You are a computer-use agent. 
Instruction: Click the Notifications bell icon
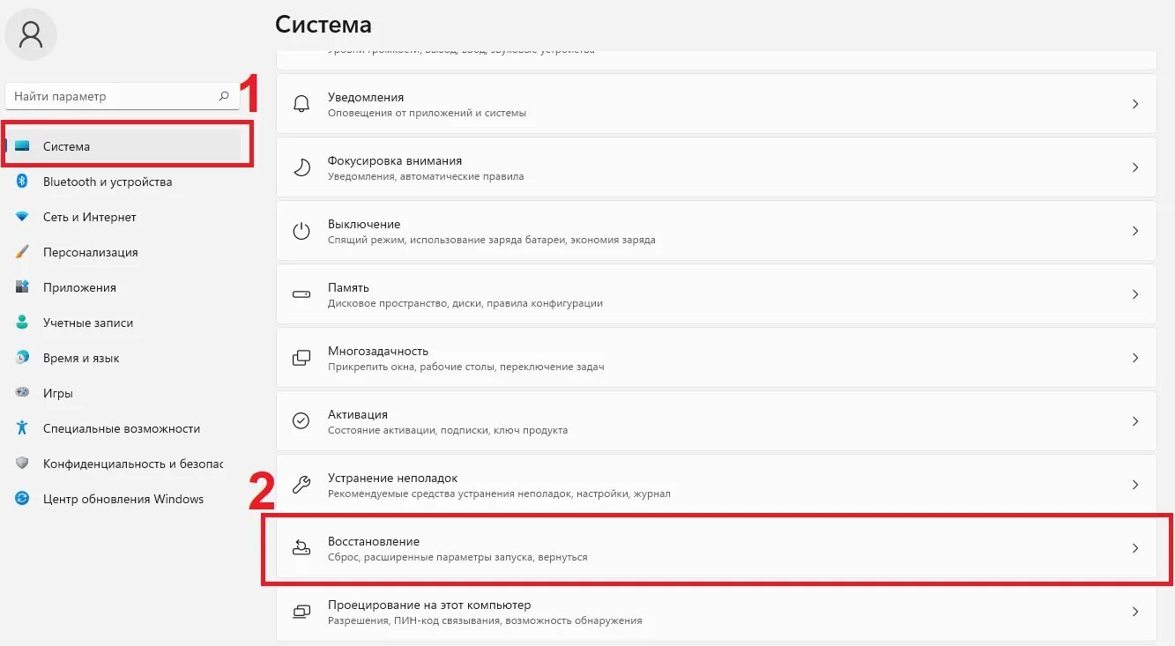pos(301,104)
